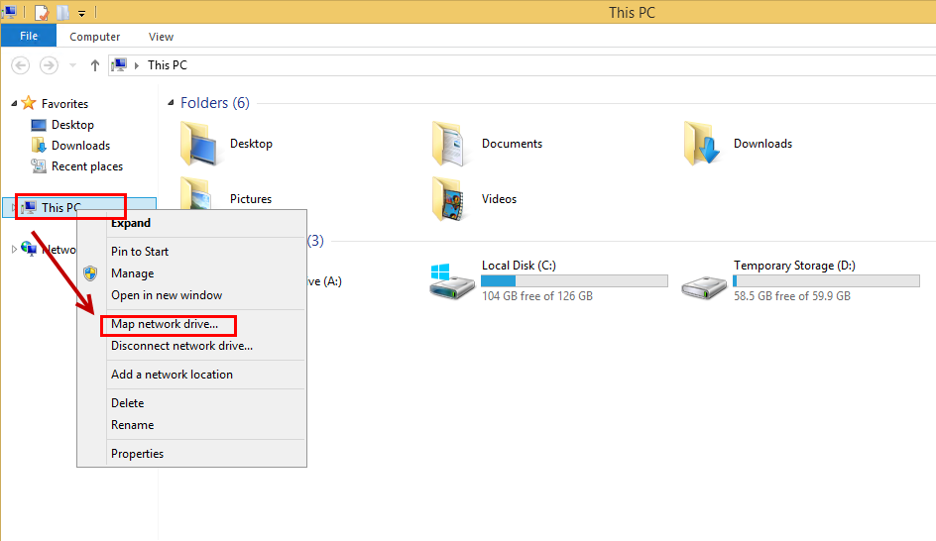Open the Customize Quick Access Toolbar dropdown arrow

point(81,13)
